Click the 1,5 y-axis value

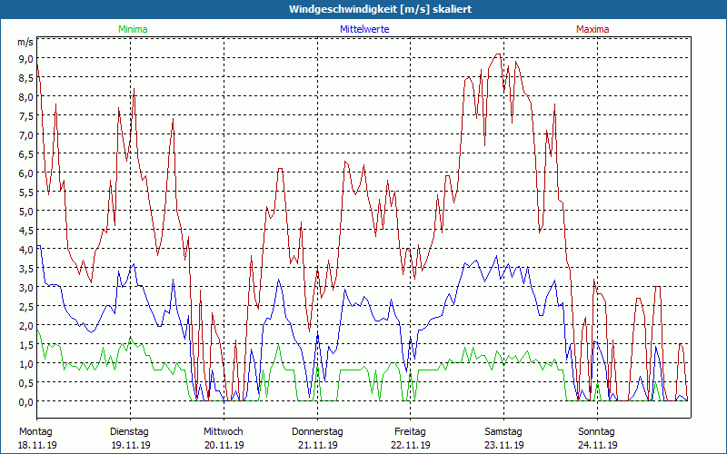[26, 345]
